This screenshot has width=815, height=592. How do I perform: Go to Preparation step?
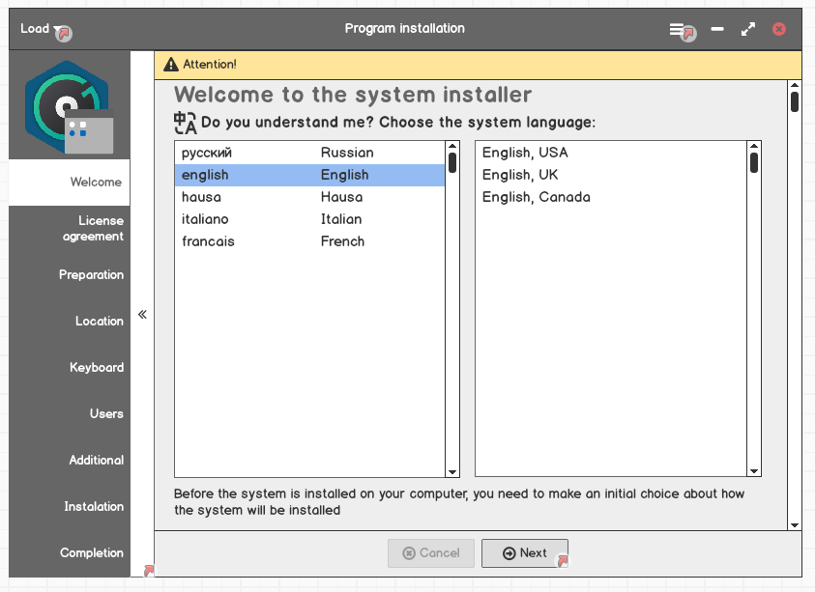pyautogui.click(x=70, y=274)
